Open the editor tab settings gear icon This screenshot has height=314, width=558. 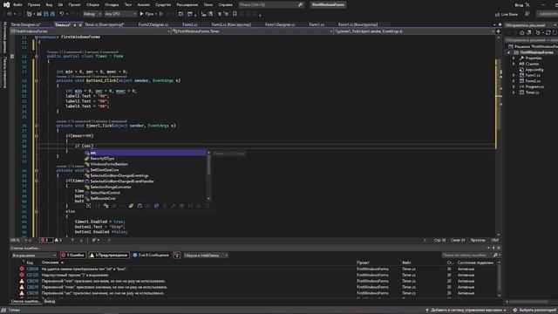click(x=500, y=24)
